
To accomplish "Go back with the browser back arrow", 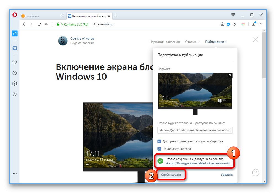I will (24, 24).
